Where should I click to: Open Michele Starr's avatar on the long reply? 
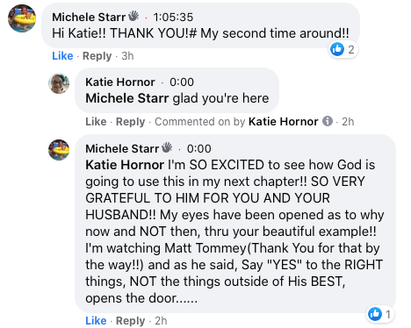pyautogui.click(x=59, y=150)
